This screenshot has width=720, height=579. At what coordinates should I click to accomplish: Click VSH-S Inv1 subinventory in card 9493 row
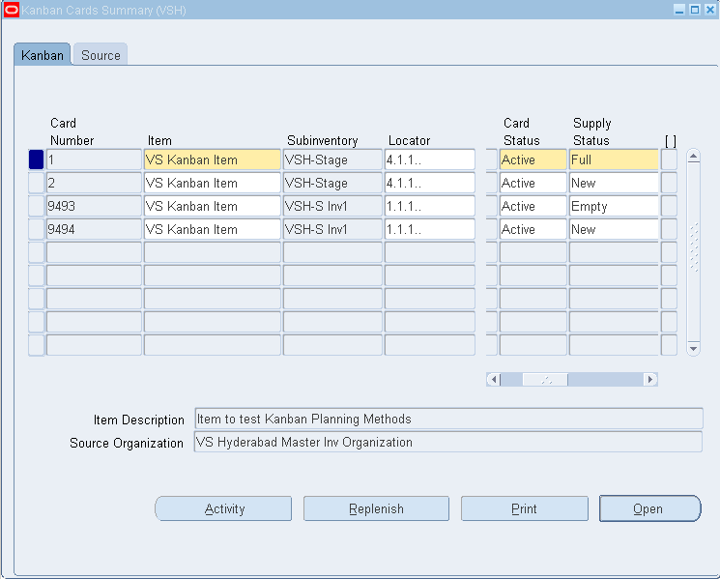pyautogui.click(x=332, y=206)
